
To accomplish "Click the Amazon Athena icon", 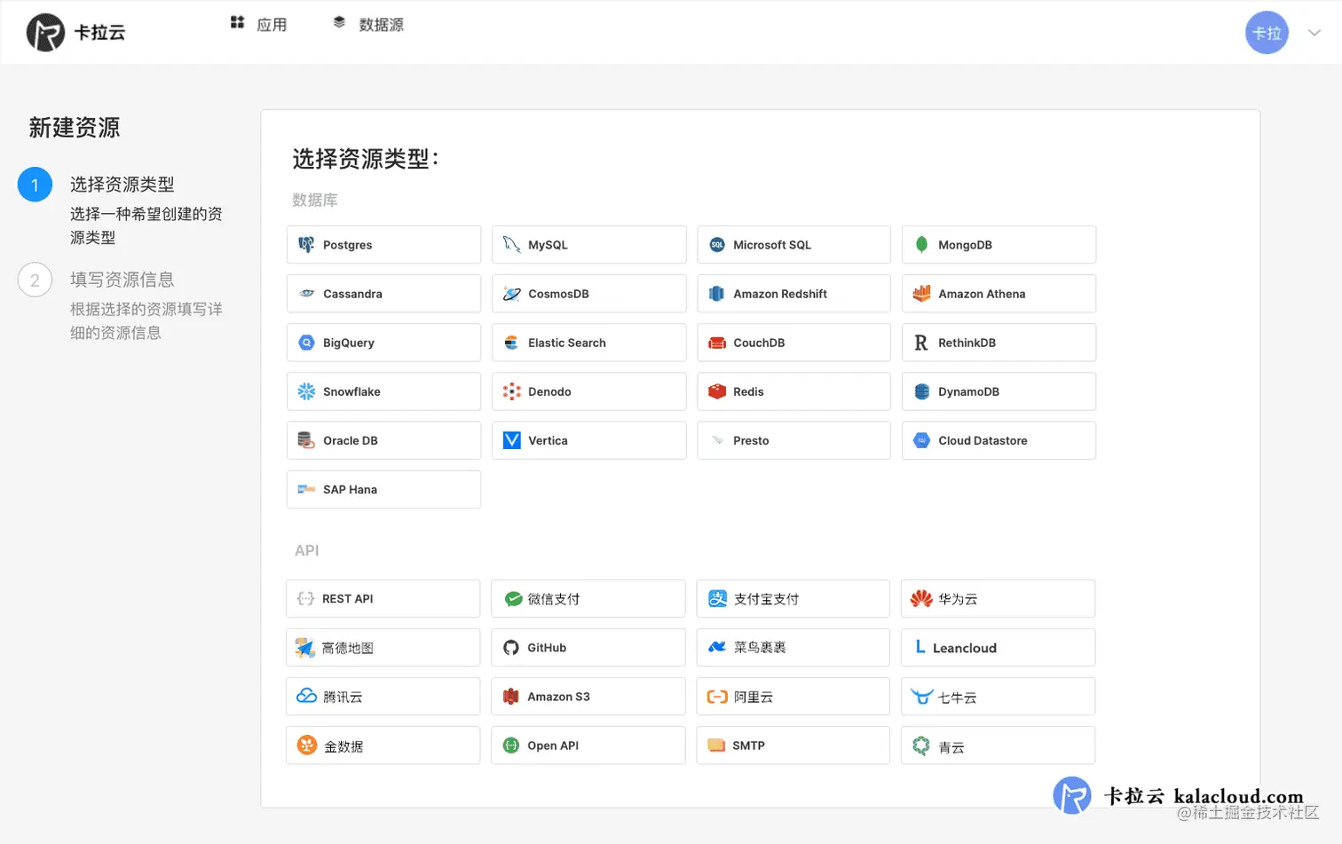I will 921,294.
